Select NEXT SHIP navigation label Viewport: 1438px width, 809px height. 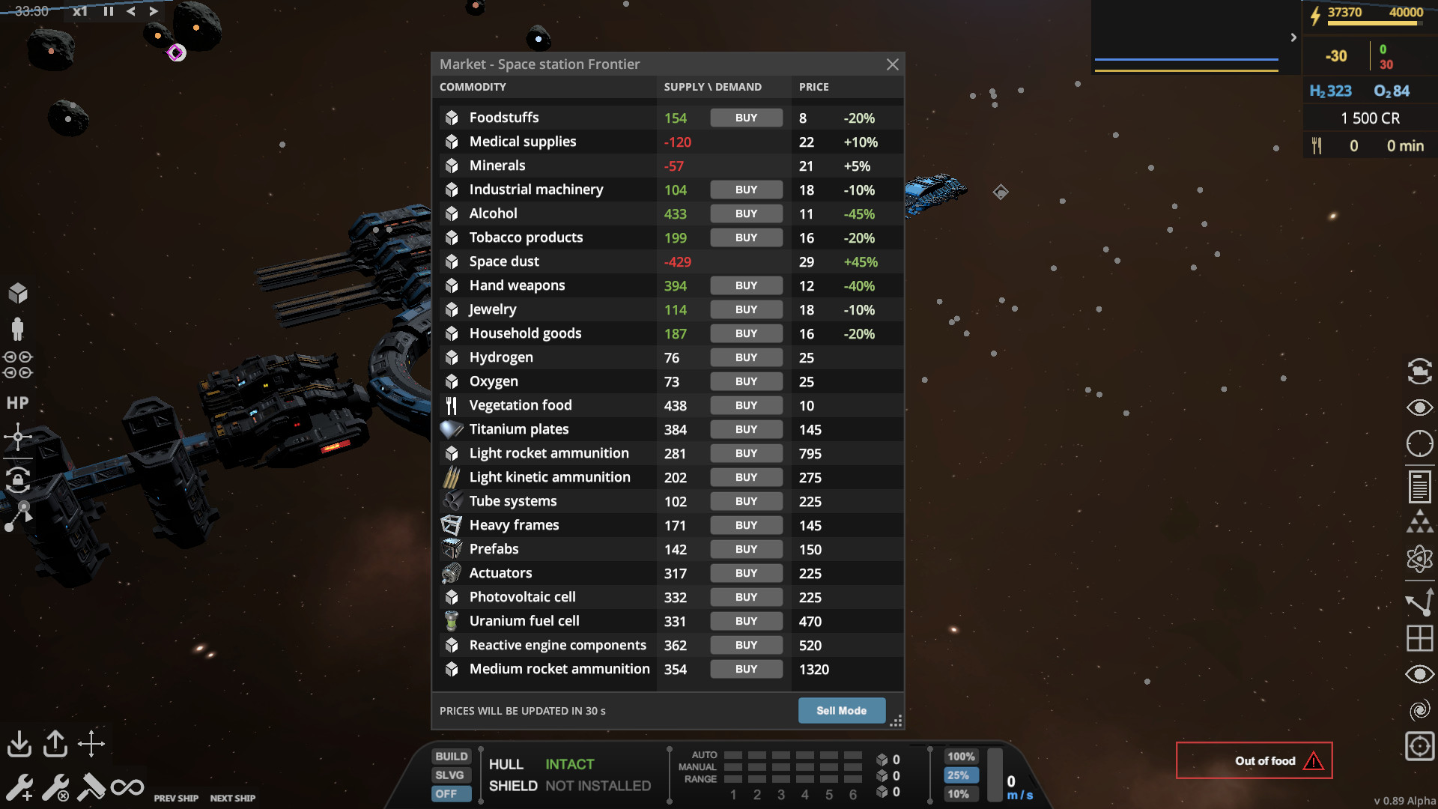233,797
